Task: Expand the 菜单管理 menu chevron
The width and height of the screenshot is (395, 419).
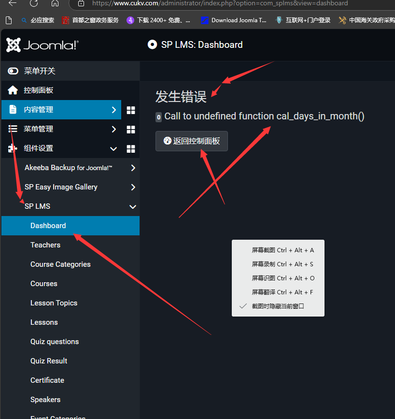Action: [113, 129]
